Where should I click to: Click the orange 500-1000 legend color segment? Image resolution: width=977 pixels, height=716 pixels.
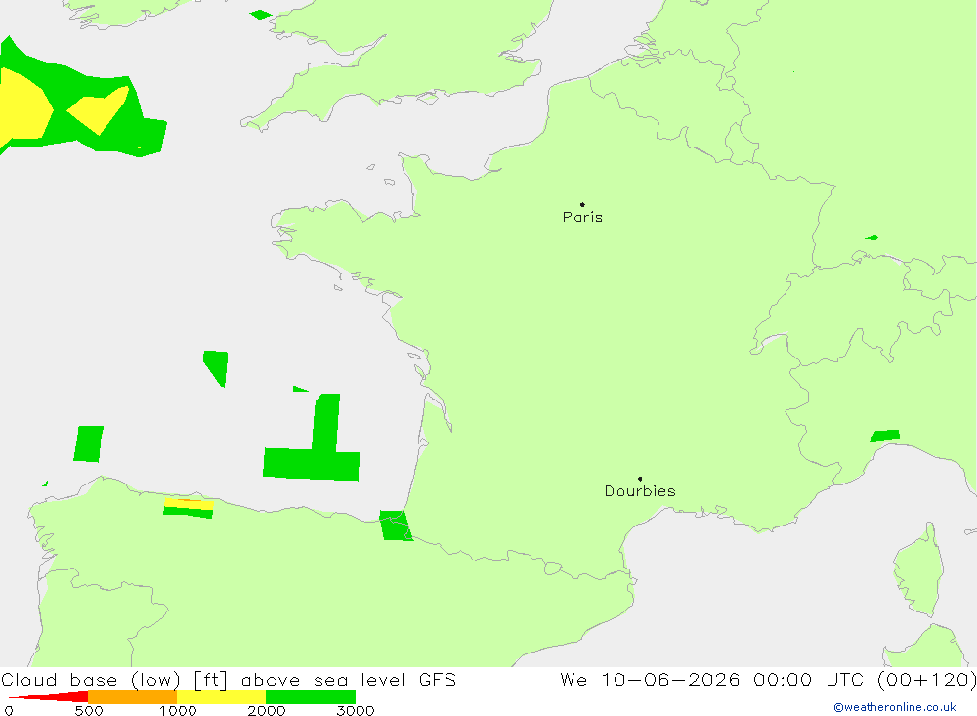coord(133,696)
